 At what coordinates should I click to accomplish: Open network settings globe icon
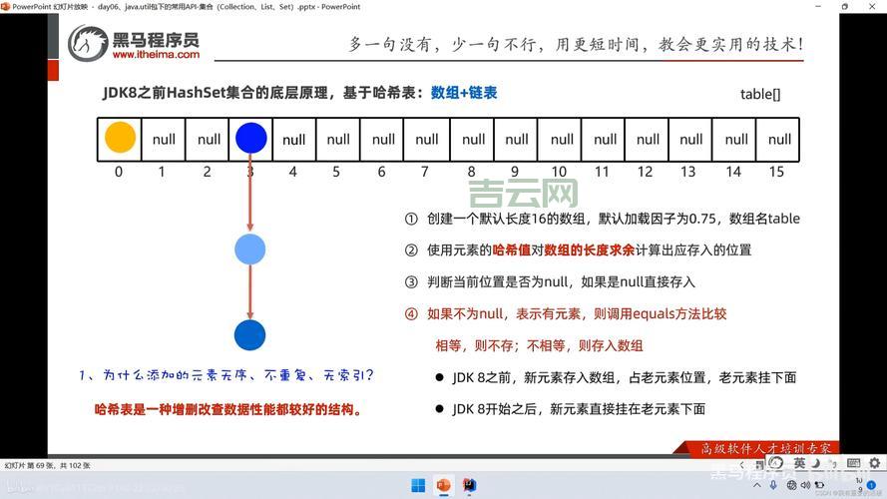(x=791, y=485)
